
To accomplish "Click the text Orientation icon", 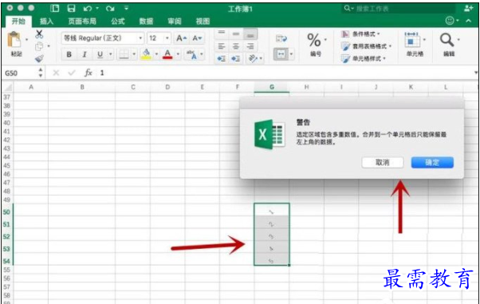I will [254, 58].
